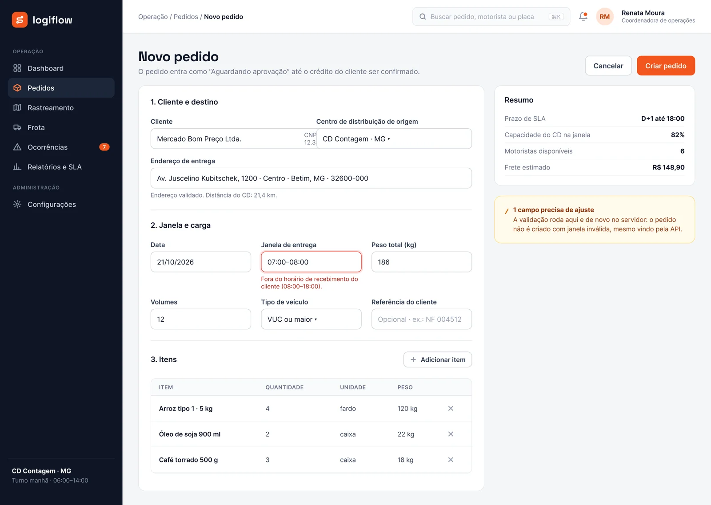Click Adicionar item button

[x=438, y=359]
